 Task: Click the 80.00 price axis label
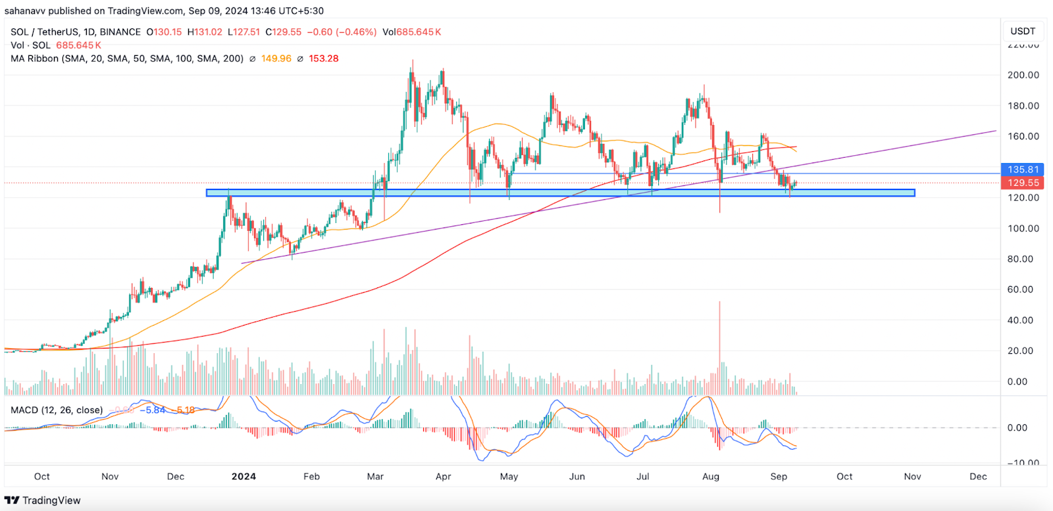[1020, 258]
